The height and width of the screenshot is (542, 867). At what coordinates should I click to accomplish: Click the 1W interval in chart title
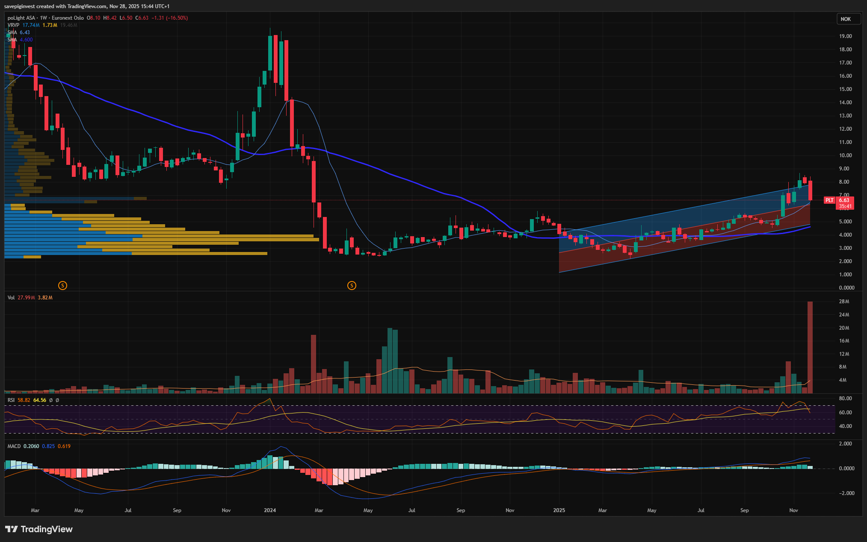click(x=43, y=18)
